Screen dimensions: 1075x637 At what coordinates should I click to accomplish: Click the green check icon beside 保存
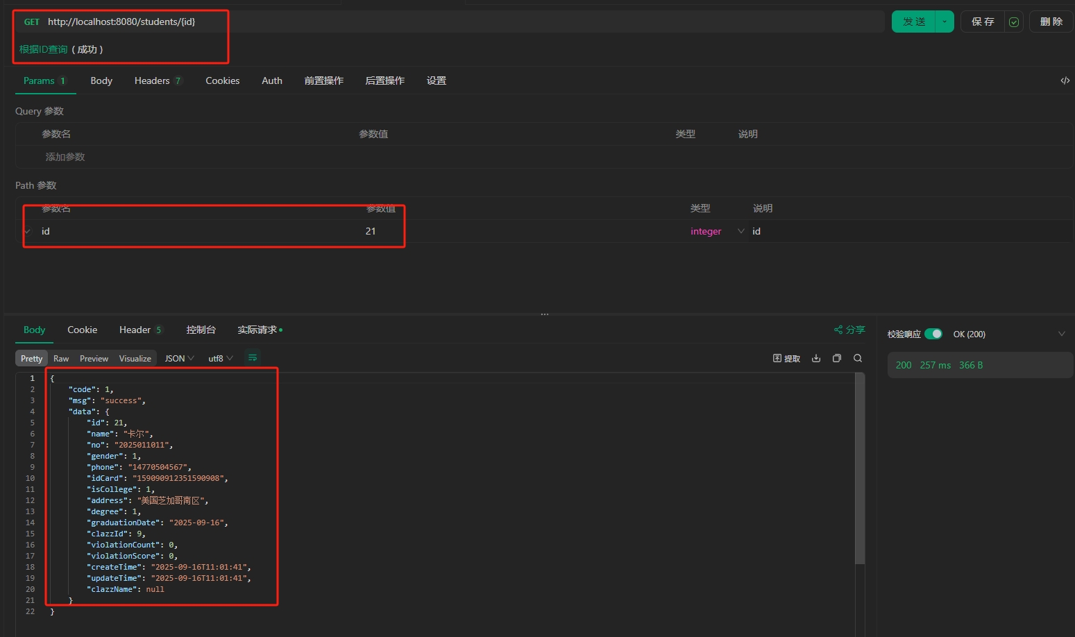coord(1014,22)
